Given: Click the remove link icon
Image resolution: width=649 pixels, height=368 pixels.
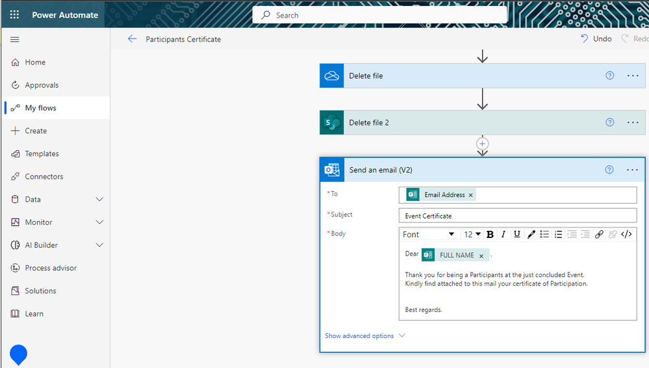Looking at the screenshot, I should tap(613, 235).
